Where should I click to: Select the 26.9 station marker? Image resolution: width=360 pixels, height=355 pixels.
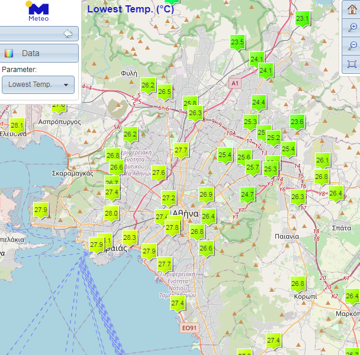pyautogui.click(x=205, y=194)
